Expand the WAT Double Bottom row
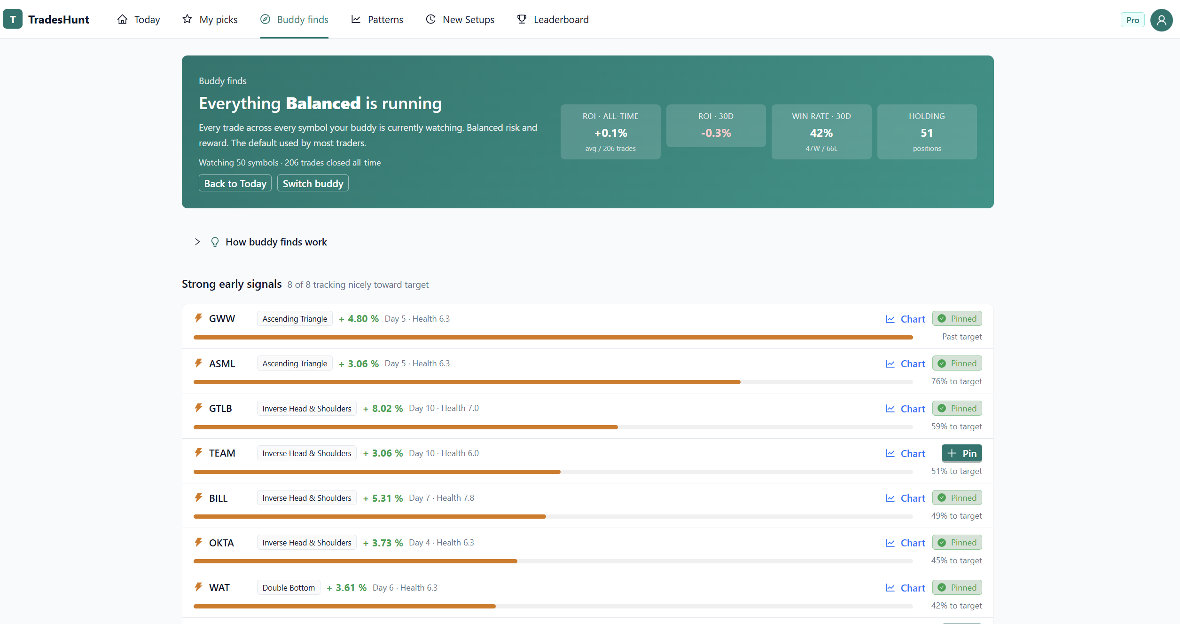The height and width of the screenshot is (624, 1180). pyautogui.click(x=587, y=595)
